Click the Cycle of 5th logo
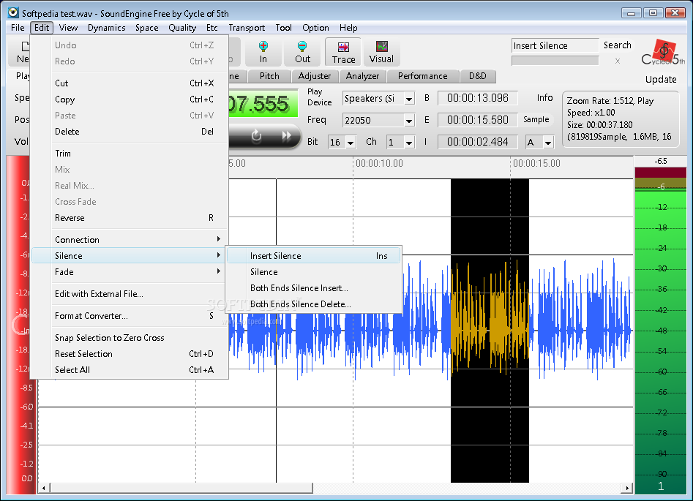Image resolution: width=693 pixels, height=501 pixels. [662, 53]
